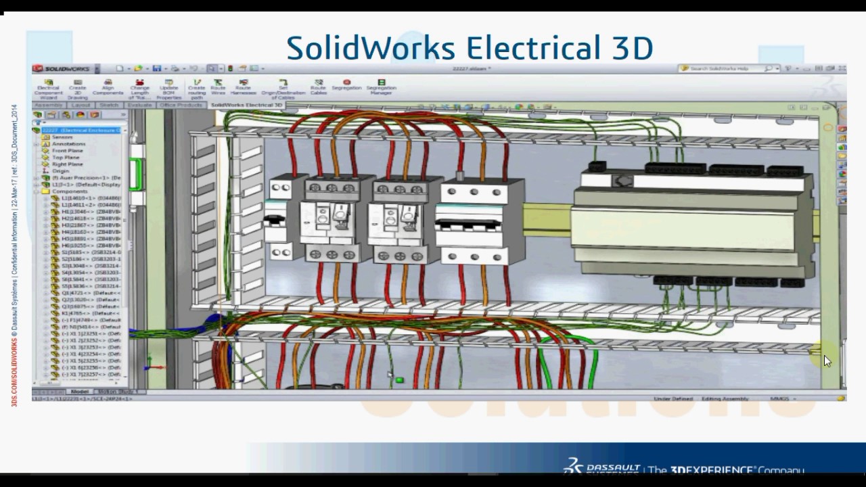Click the Create 2D Drawing tool
Viewport: 866px width, 487px height.
pos(77,88)
